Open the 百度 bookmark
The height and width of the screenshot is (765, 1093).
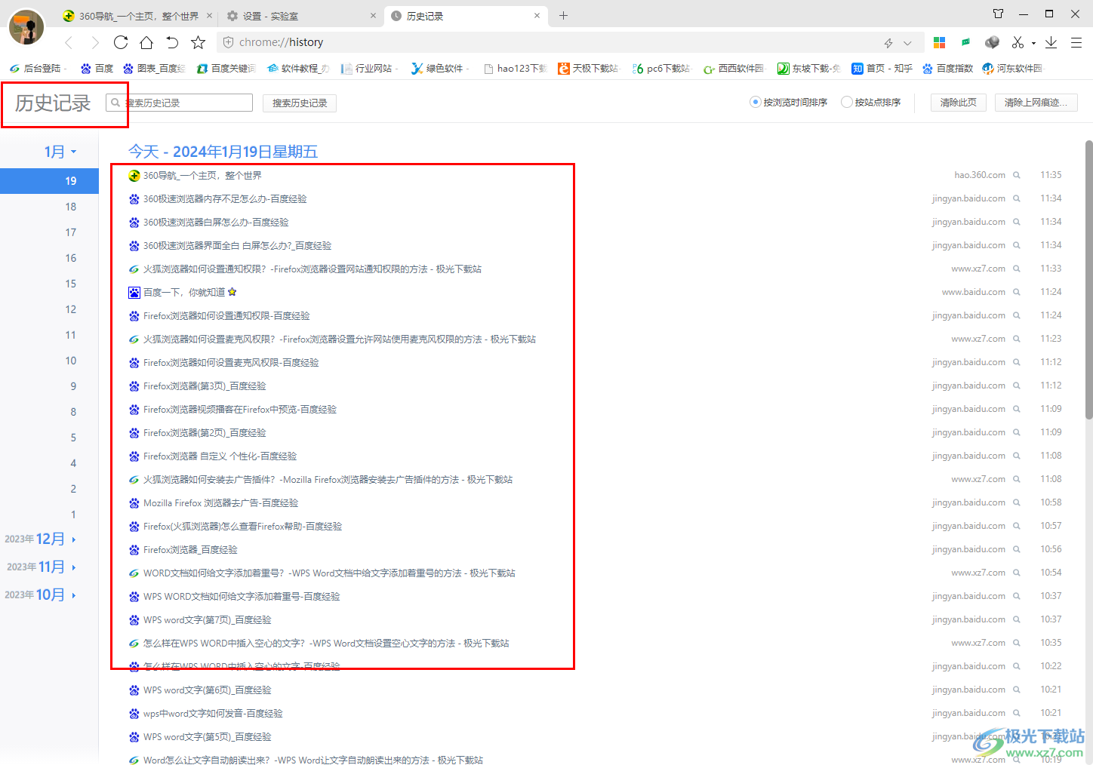point(97,68)
